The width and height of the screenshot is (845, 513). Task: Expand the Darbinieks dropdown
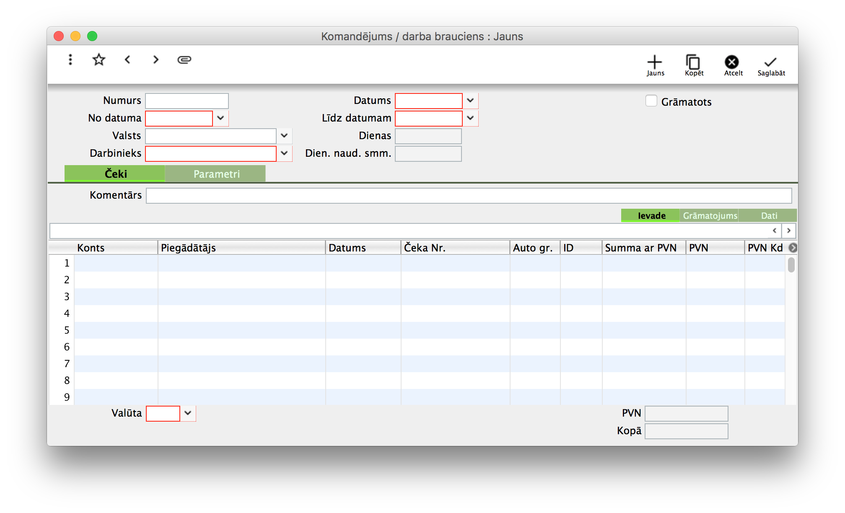284,153
